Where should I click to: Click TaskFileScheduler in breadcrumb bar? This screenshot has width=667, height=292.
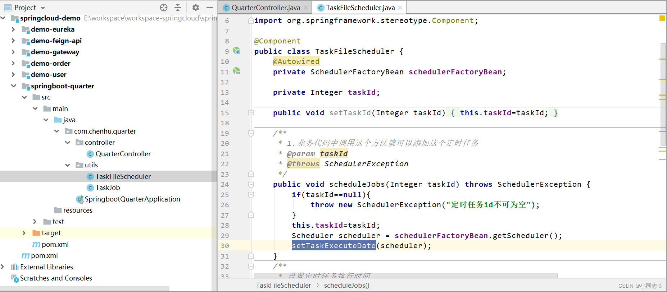tap(283, 285)
